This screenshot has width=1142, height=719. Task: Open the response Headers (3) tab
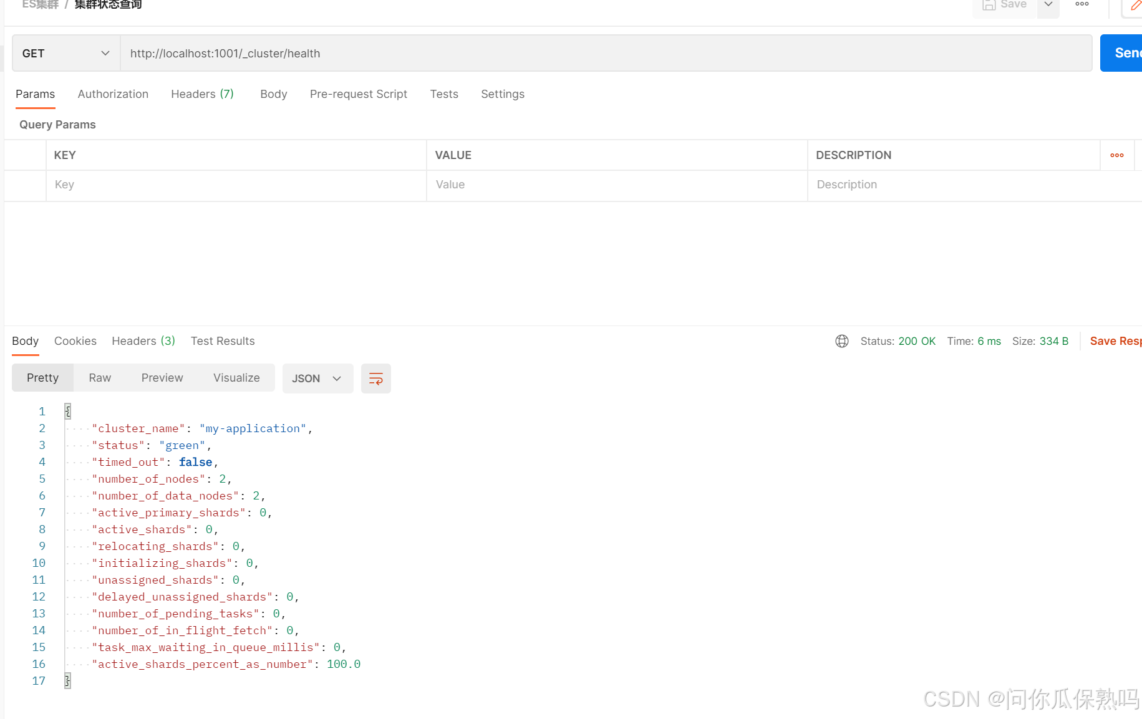pyautogui.click(x=143, y=341)
